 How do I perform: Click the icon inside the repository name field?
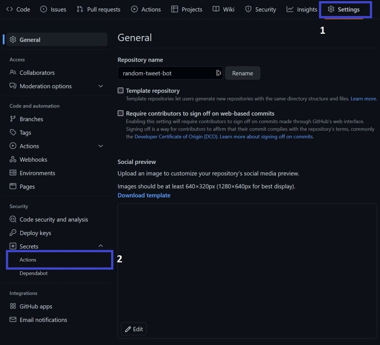[x=219, y=73]
